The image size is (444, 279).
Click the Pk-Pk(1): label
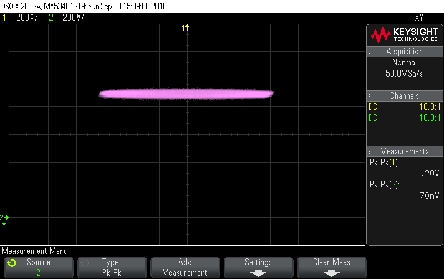[384, 163]
